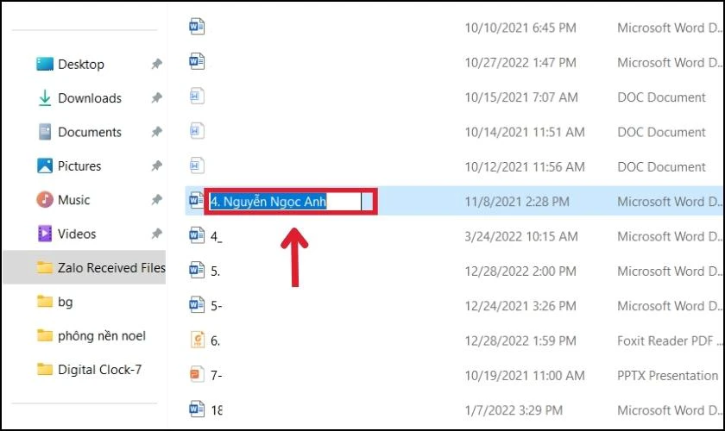
Task: Click the Documents folder icon
Action: (x=45, y=132)
